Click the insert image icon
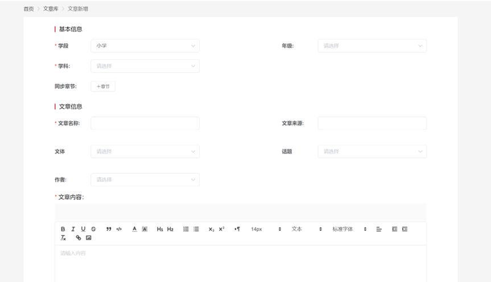 pyautogui.click(x=88, y=238)
